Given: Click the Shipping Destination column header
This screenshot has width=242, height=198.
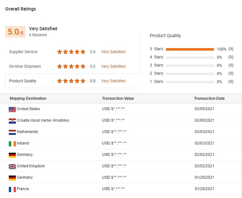Looking at the screenshot, I should 28,98.
